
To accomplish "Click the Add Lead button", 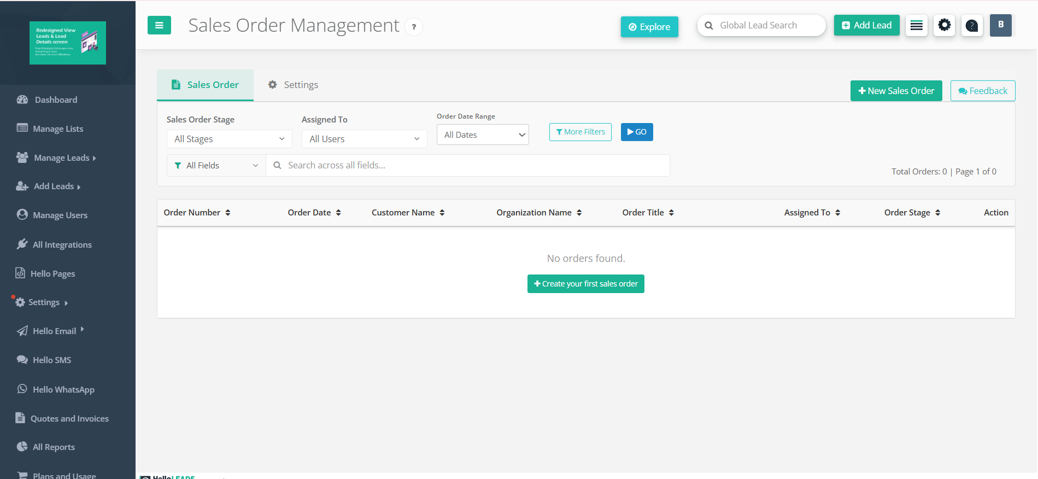I will [x=867, y=25].
